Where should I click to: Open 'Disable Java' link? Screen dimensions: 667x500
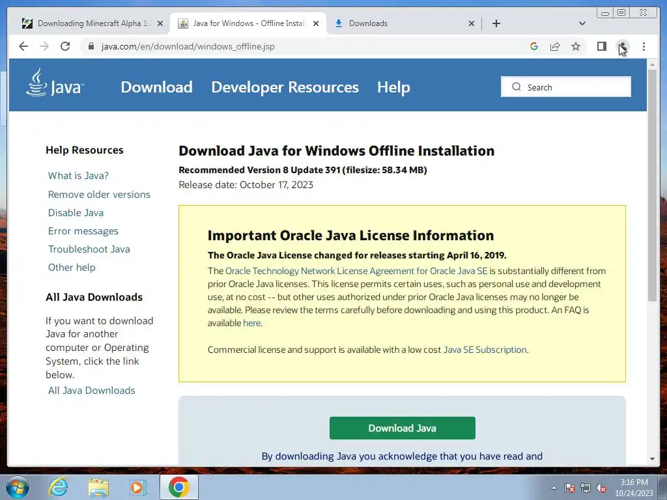(x=76, y=213)
